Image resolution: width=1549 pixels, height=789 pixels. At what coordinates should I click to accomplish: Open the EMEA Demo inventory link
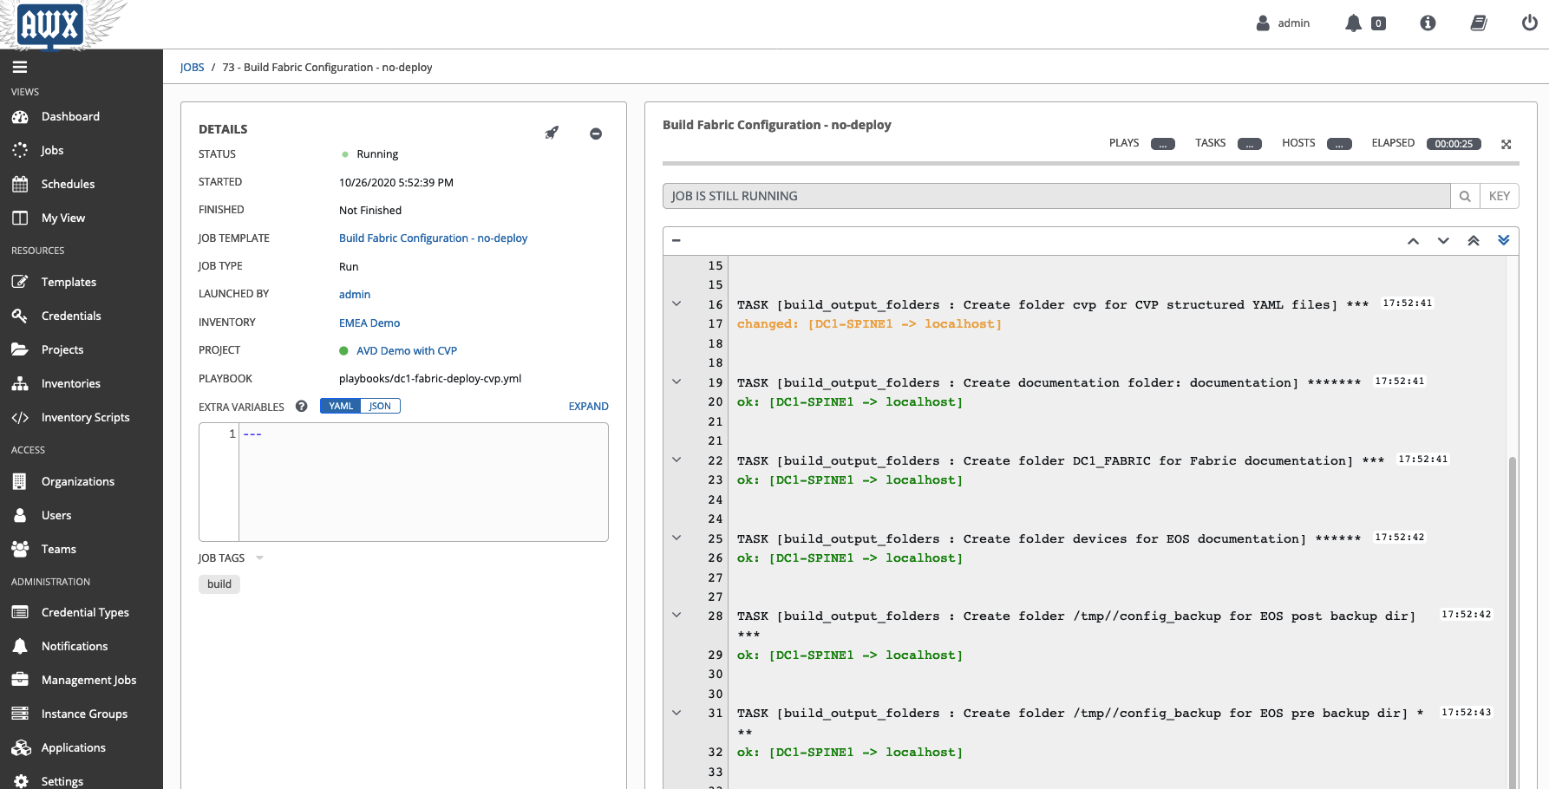click(369, 323)
